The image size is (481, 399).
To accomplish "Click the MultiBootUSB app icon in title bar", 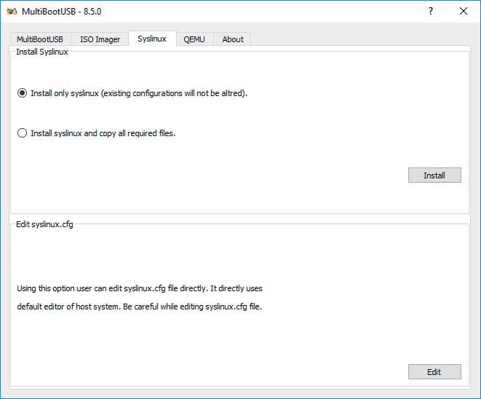I will pyautogui.click(x=12, y=12).
